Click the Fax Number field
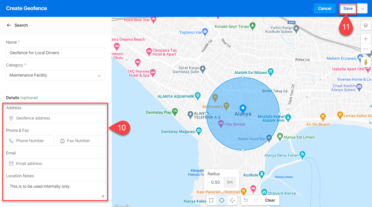This screenshot has height=207, width=372. click(x=81, y=141)
